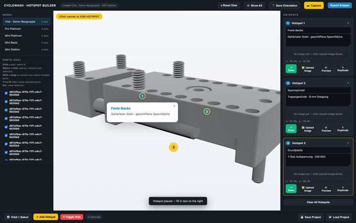
Task: Toggle the third part checkbox in Parts list
Action: pos(6,110)
